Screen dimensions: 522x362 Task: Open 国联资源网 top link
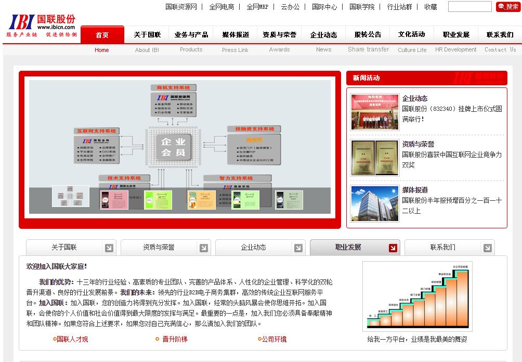coord(181,7)
